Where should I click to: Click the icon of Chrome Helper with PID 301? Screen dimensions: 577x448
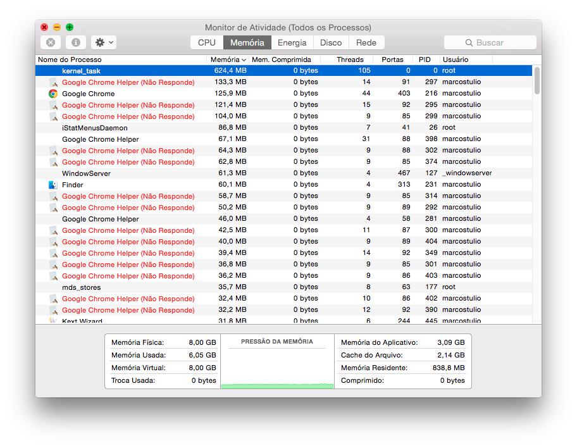coord(54,264)
